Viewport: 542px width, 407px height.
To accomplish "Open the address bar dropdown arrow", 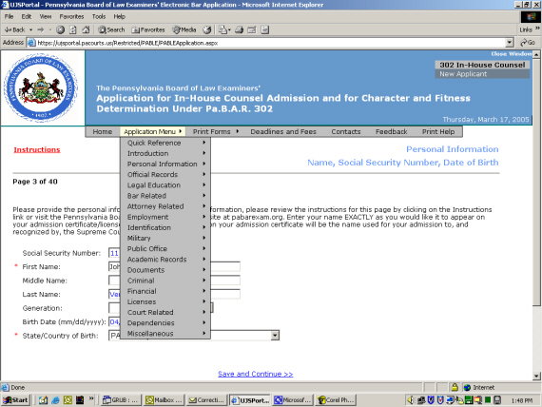I will [509, 43].
